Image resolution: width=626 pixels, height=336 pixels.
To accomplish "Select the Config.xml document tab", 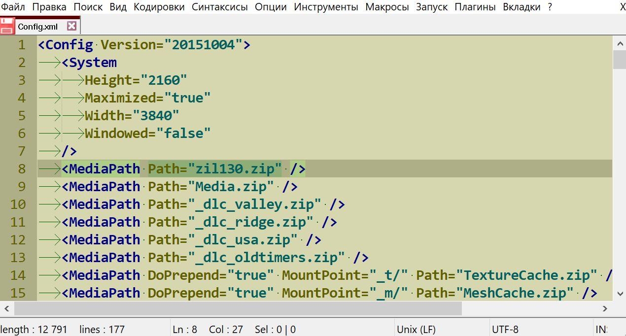I will coord(38,27).
